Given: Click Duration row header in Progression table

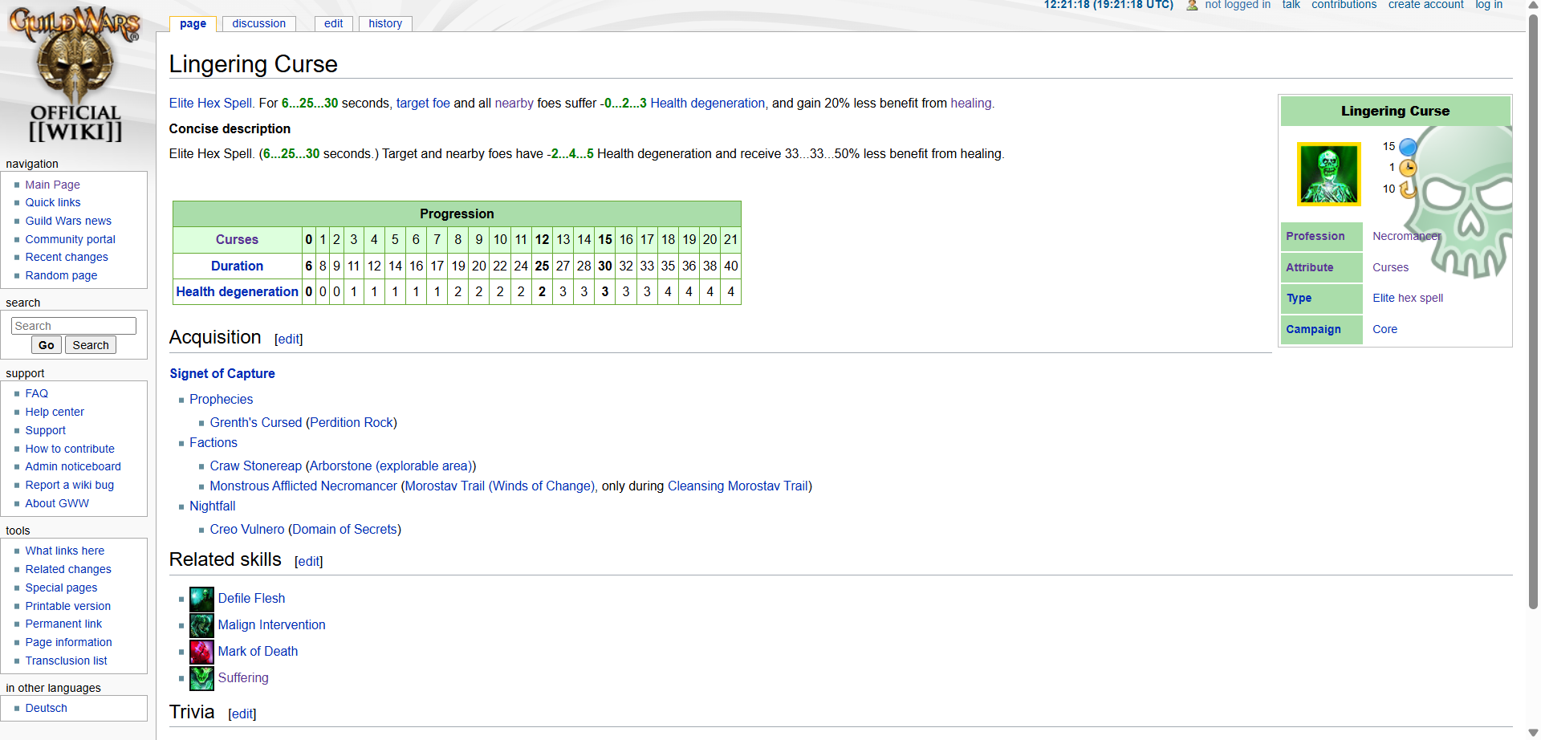Looking at the screenshot, I should point(237,266).
